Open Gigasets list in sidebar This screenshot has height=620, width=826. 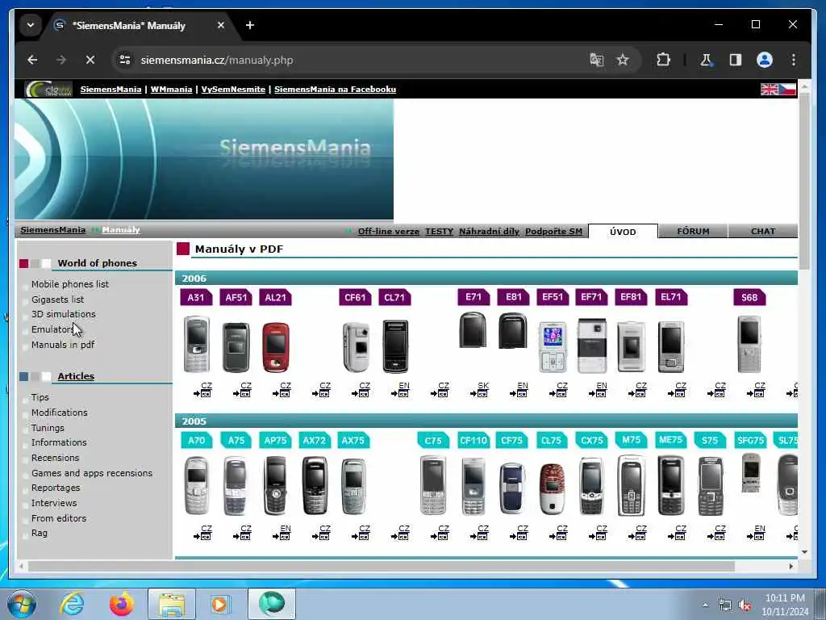click(57, 300)
